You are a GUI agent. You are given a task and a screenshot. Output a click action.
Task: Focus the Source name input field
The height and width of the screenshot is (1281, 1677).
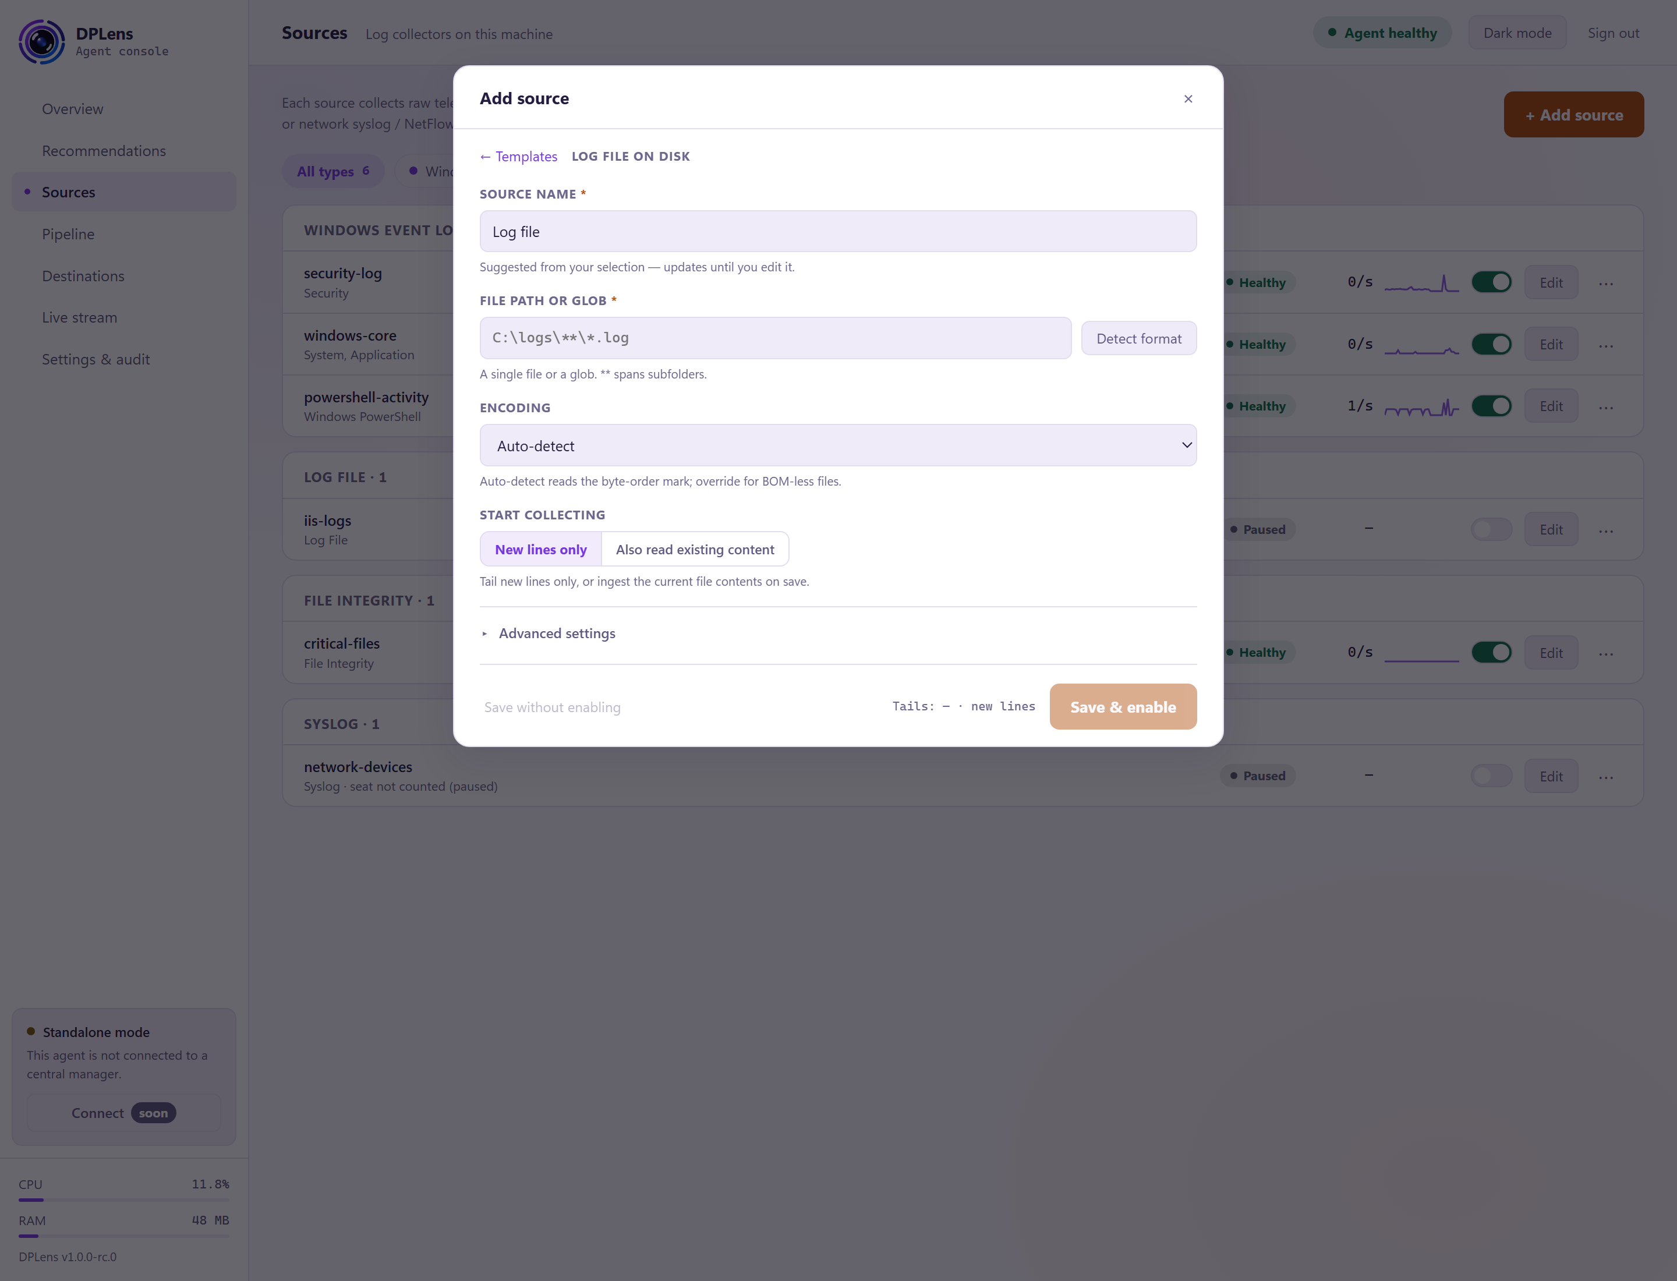coord(838,231)
